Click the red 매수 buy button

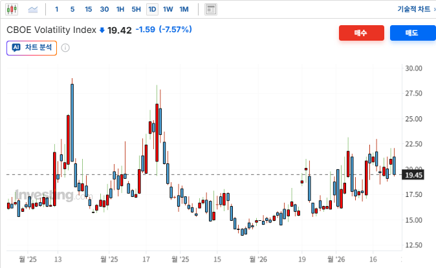pos(362,33)
